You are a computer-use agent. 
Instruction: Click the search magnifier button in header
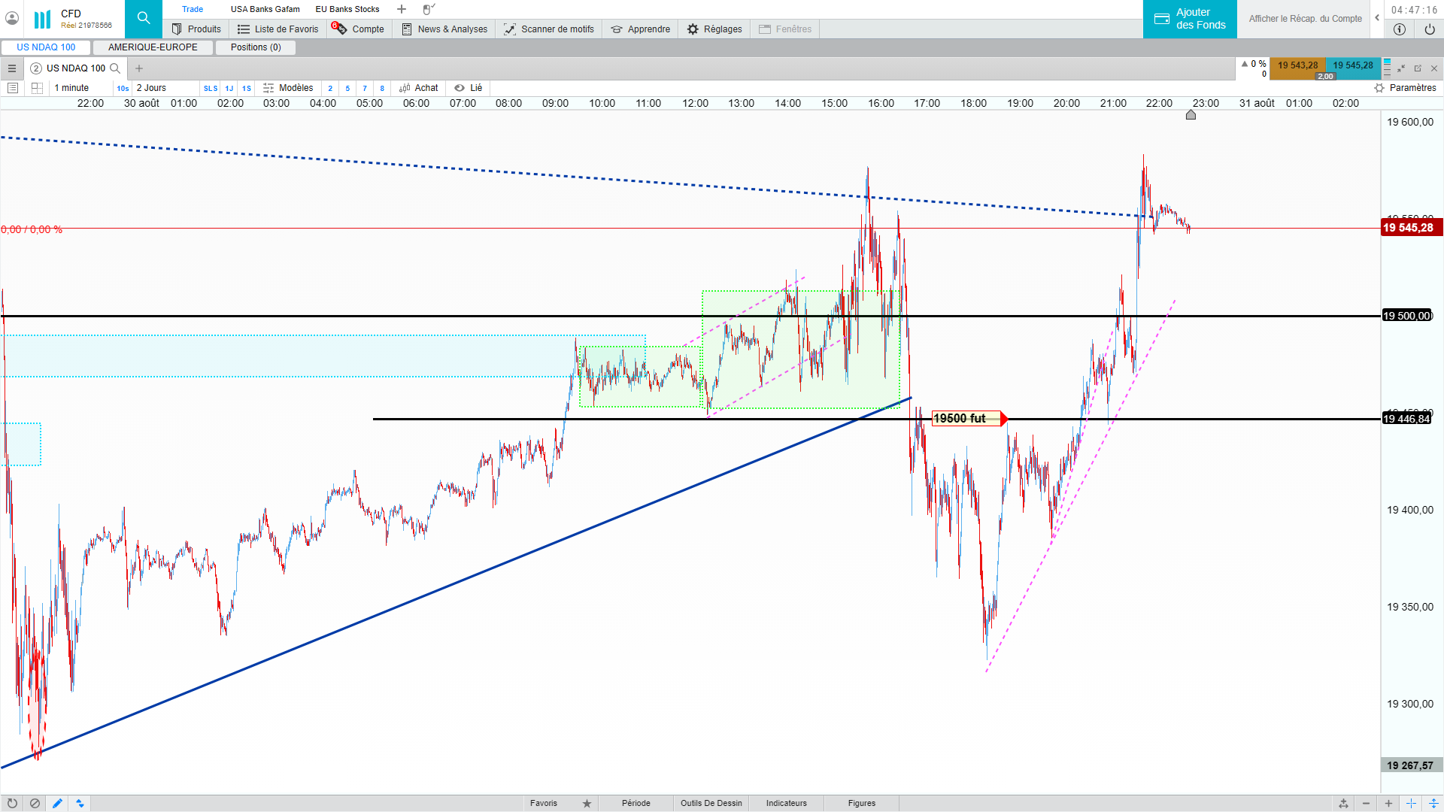click(x=143, y=18)
